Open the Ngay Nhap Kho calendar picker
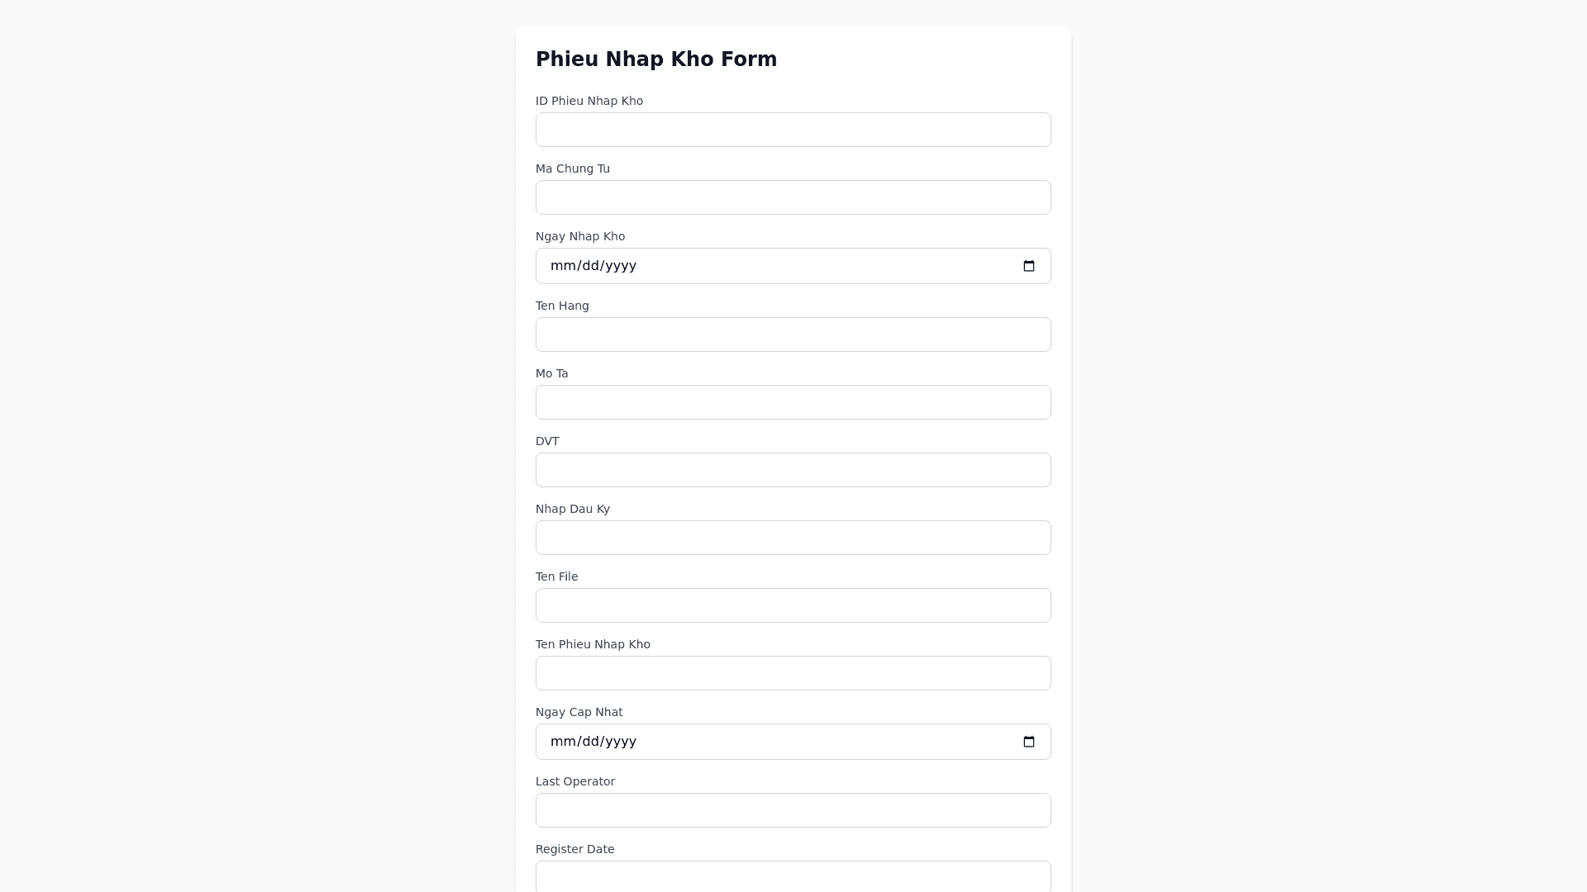 (1028, 266)
